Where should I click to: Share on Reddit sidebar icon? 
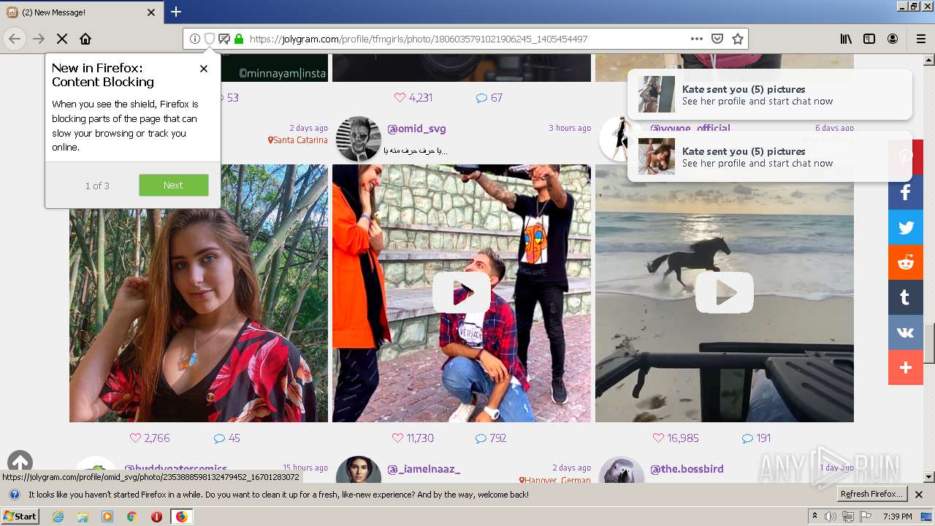click(906, 262)
